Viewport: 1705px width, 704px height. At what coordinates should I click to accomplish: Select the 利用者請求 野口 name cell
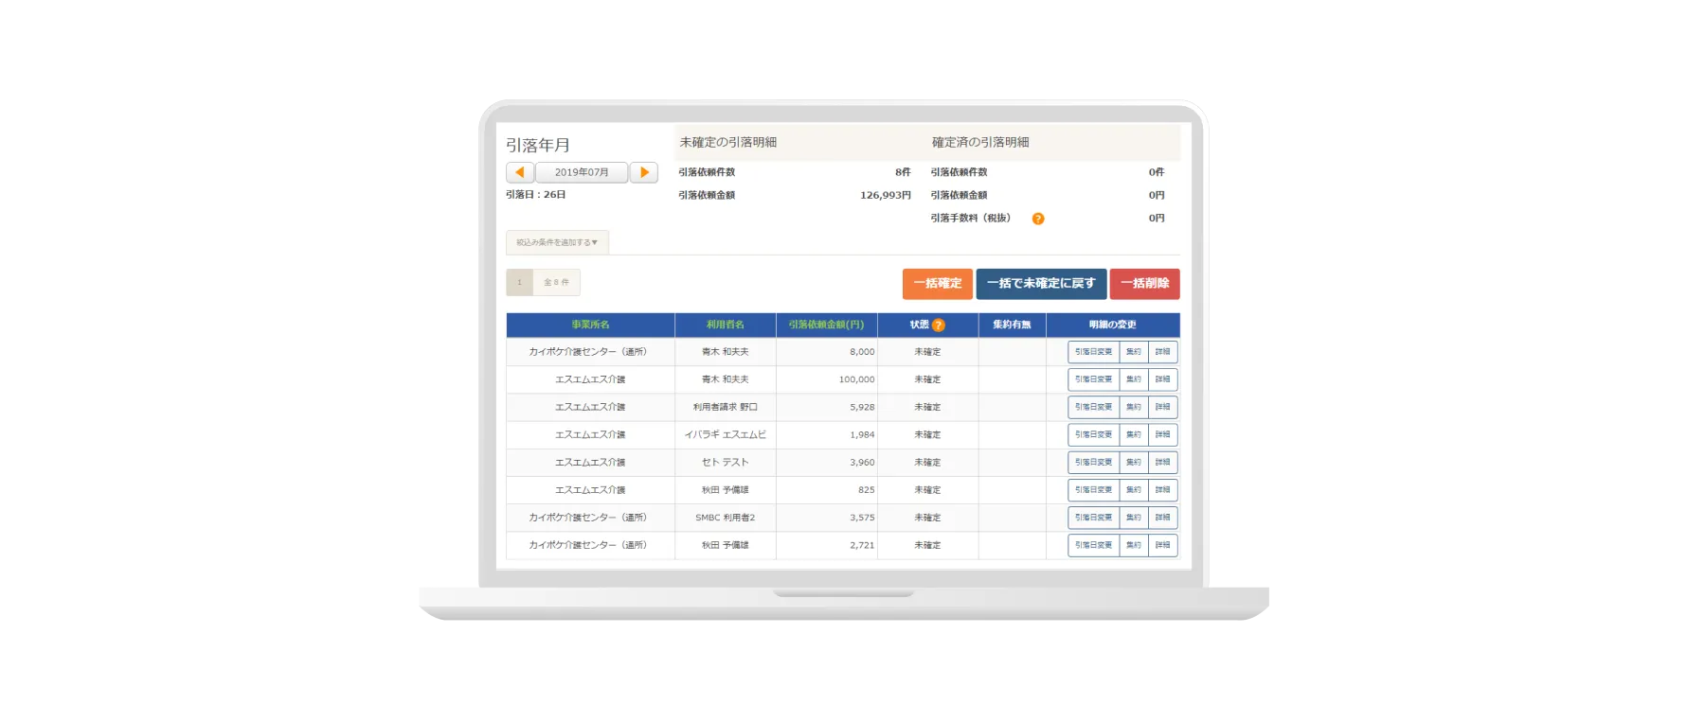(x=725, y=407)
